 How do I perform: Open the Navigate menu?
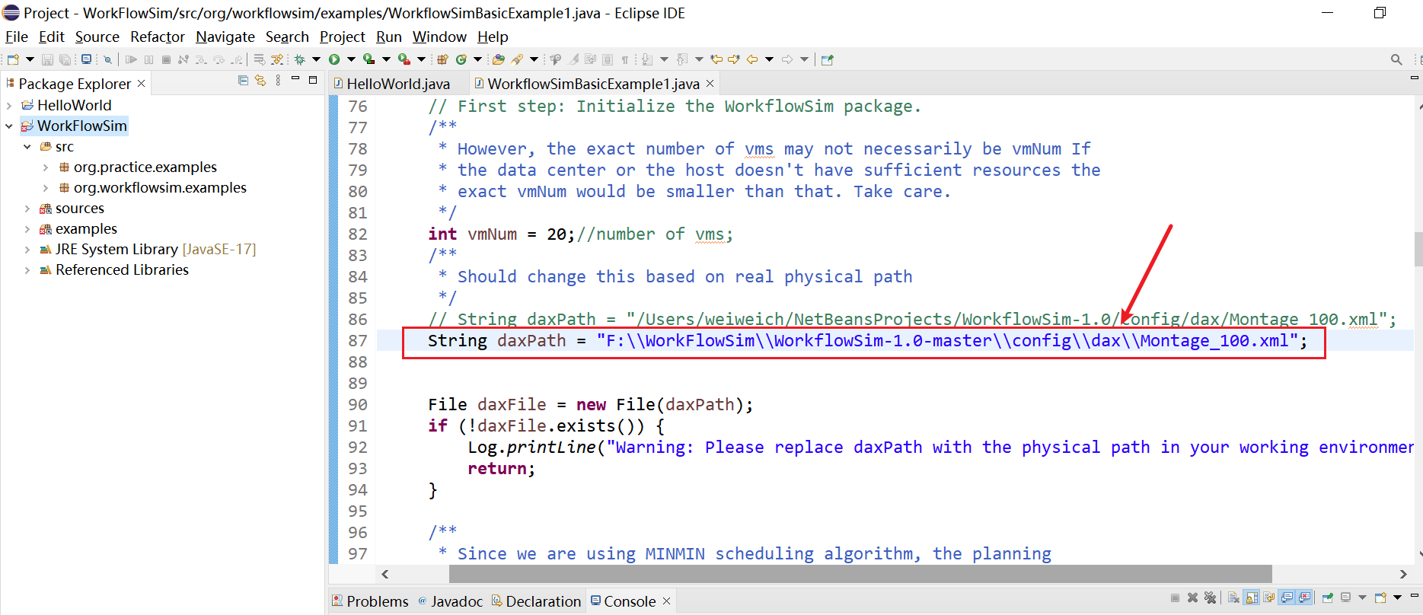point(225,37)
